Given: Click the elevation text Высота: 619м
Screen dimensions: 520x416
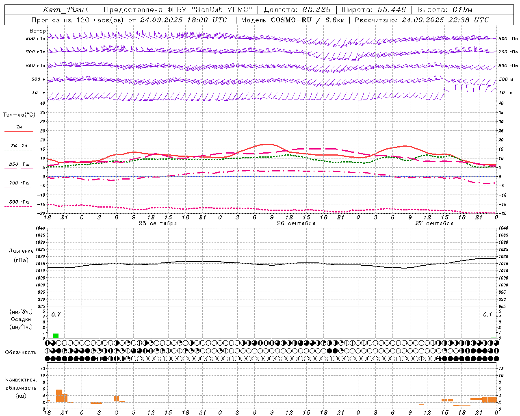Looking at the screenshot, I should (445, 10).
